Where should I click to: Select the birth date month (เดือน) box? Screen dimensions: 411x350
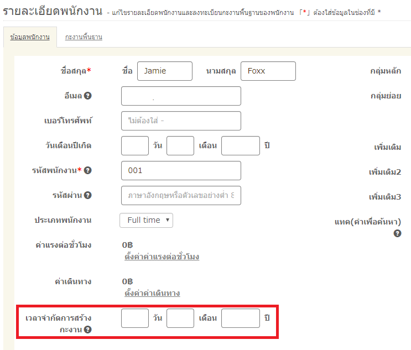tap(180, 145)
